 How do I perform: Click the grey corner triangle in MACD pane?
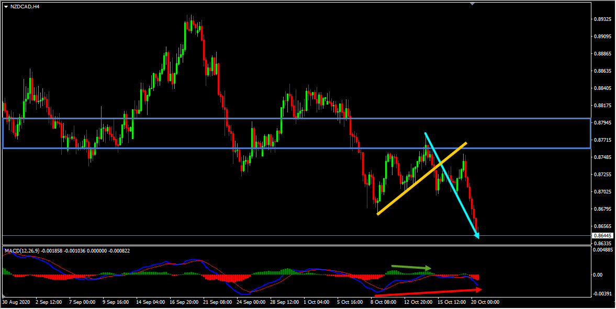4,295
